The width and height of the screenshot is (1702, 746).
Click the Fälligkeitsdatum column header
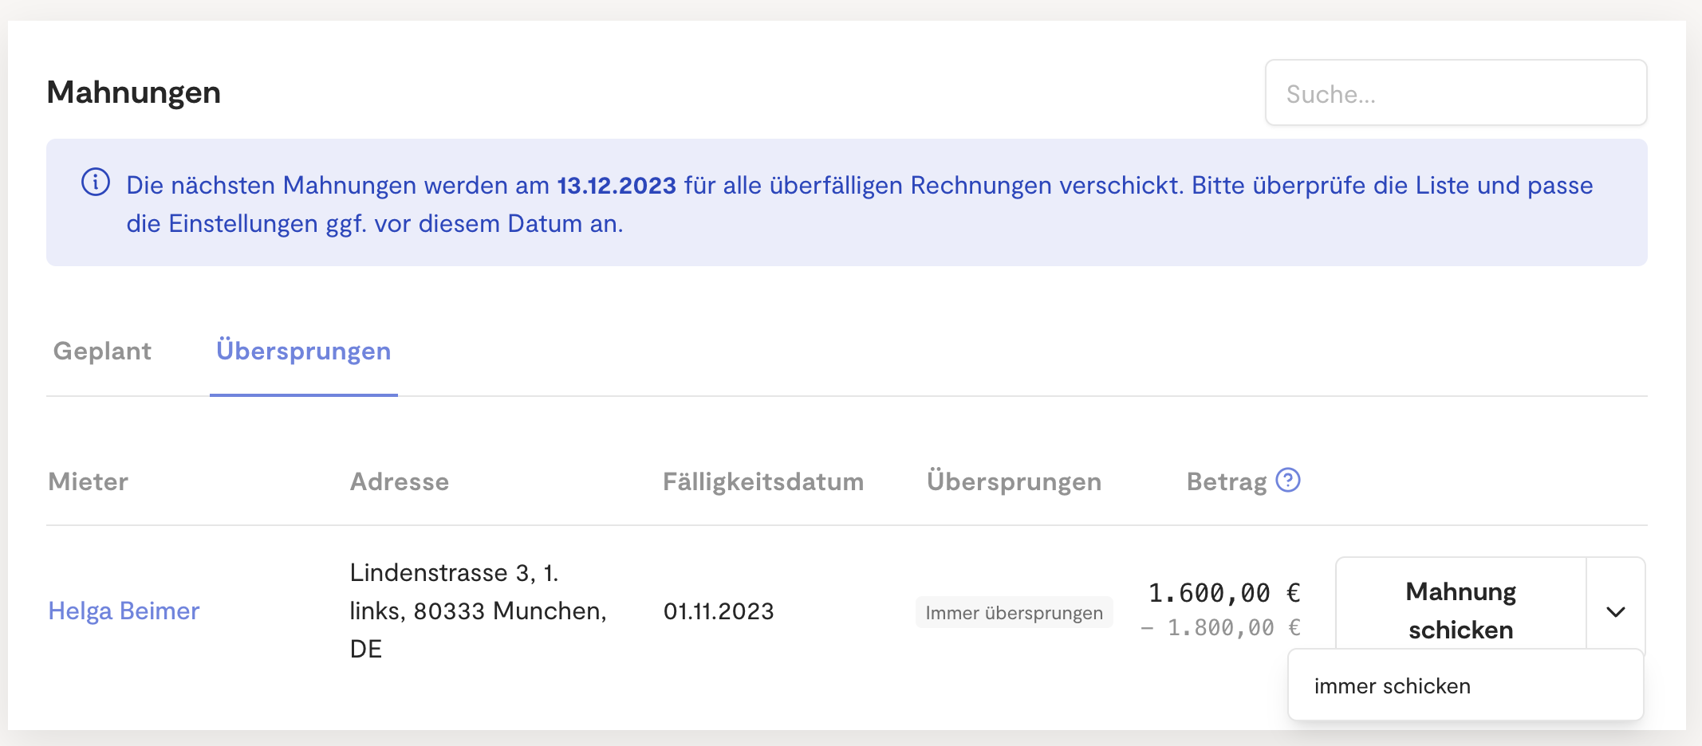(x=763, y=481)
